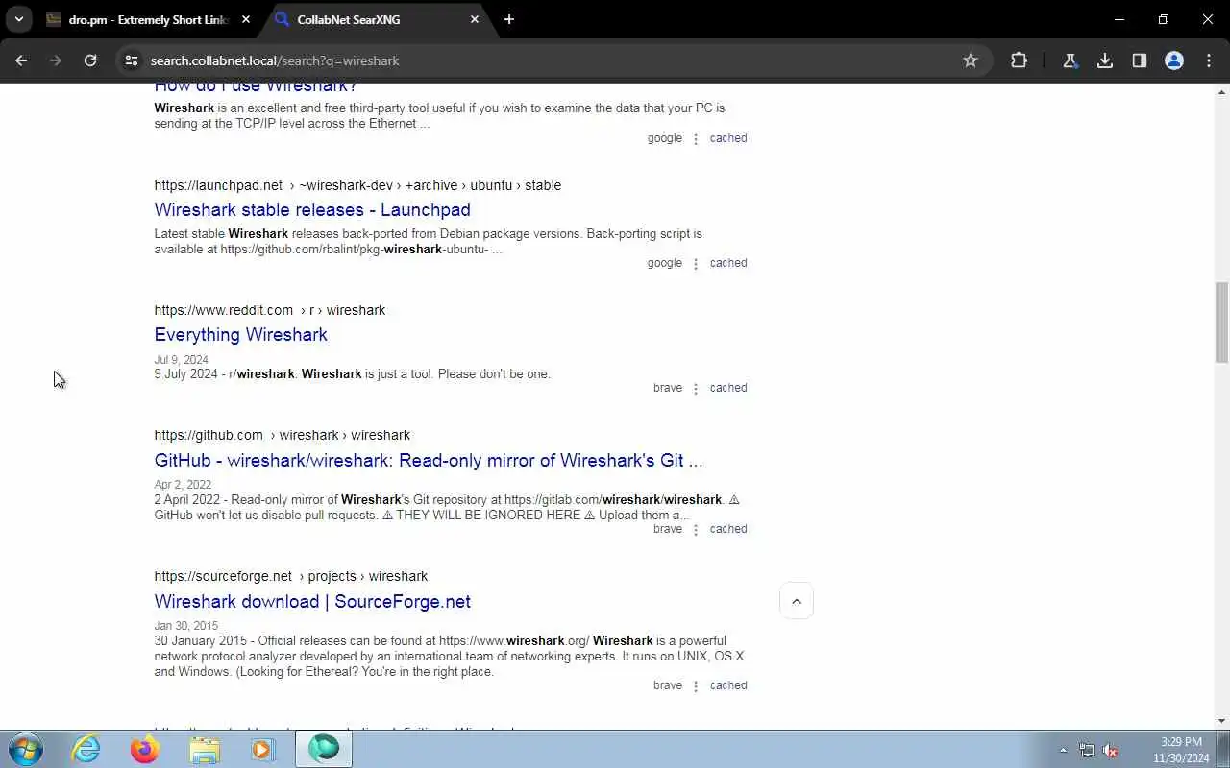Expand options dots for 'How do I use' result
The width and height of the screenshot is (1230, 768).
(x=696, y=139)
